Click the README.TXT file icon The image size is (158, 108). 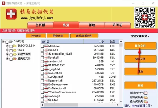point(46,65)
